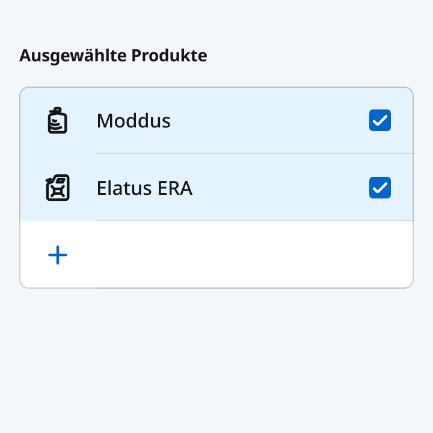Image resolution: width=433 pixels, height=433 pixels.
Task: Deselect Elatus ERA from selected products
Action: pos(380,188)
